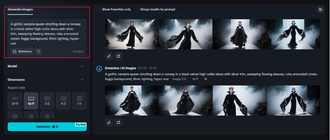This screenshot has width=330, height=140.
Task: Open second thumbnail in top image row
Action: coord(186,34)
